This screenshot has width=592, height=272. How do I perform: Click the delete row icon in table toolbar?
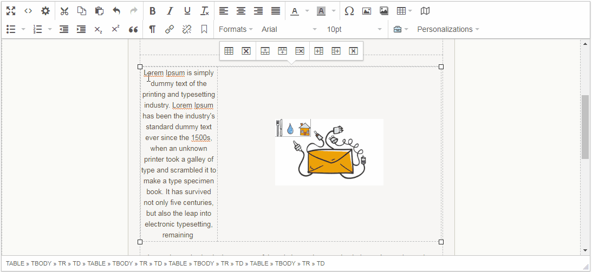coord(300,51)
